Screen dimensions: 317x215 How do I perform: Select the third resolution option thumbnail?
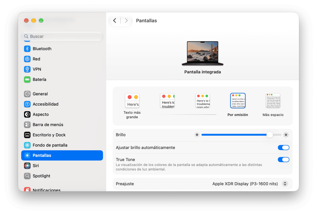pos(203,101)
